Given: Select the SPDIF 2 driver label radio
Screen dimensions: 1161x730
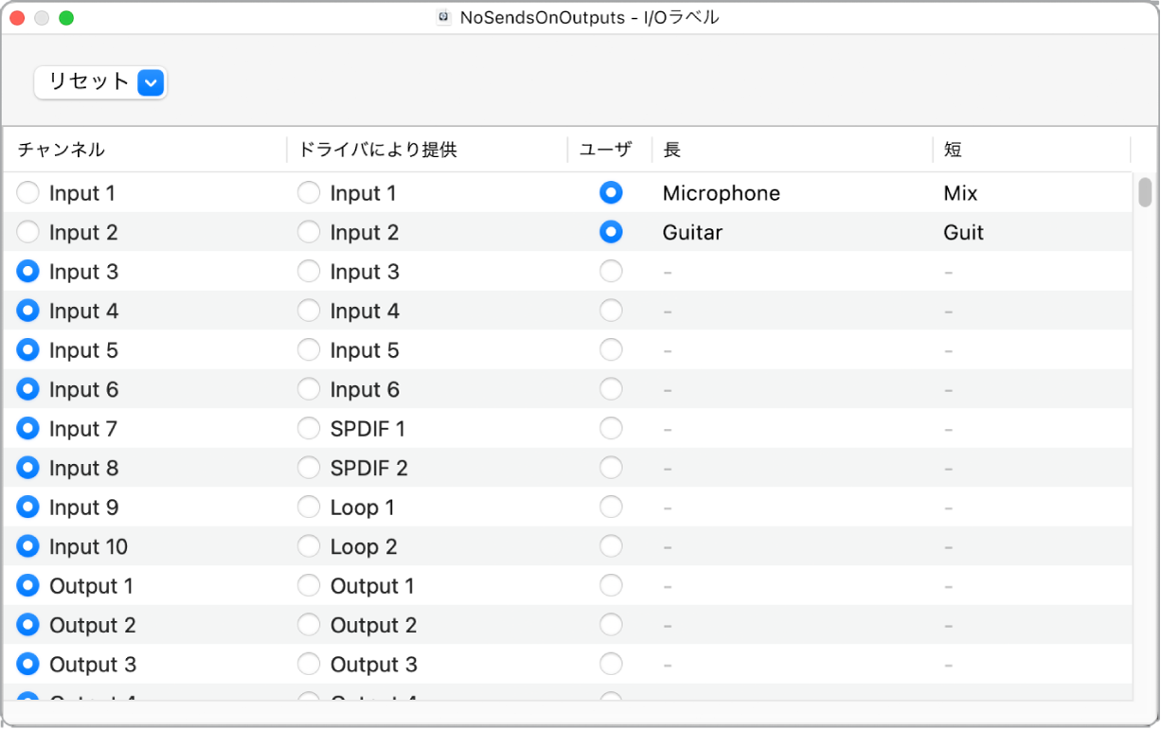Looking at the screenshot, I should pyautogui.click(x=309, y=468).
